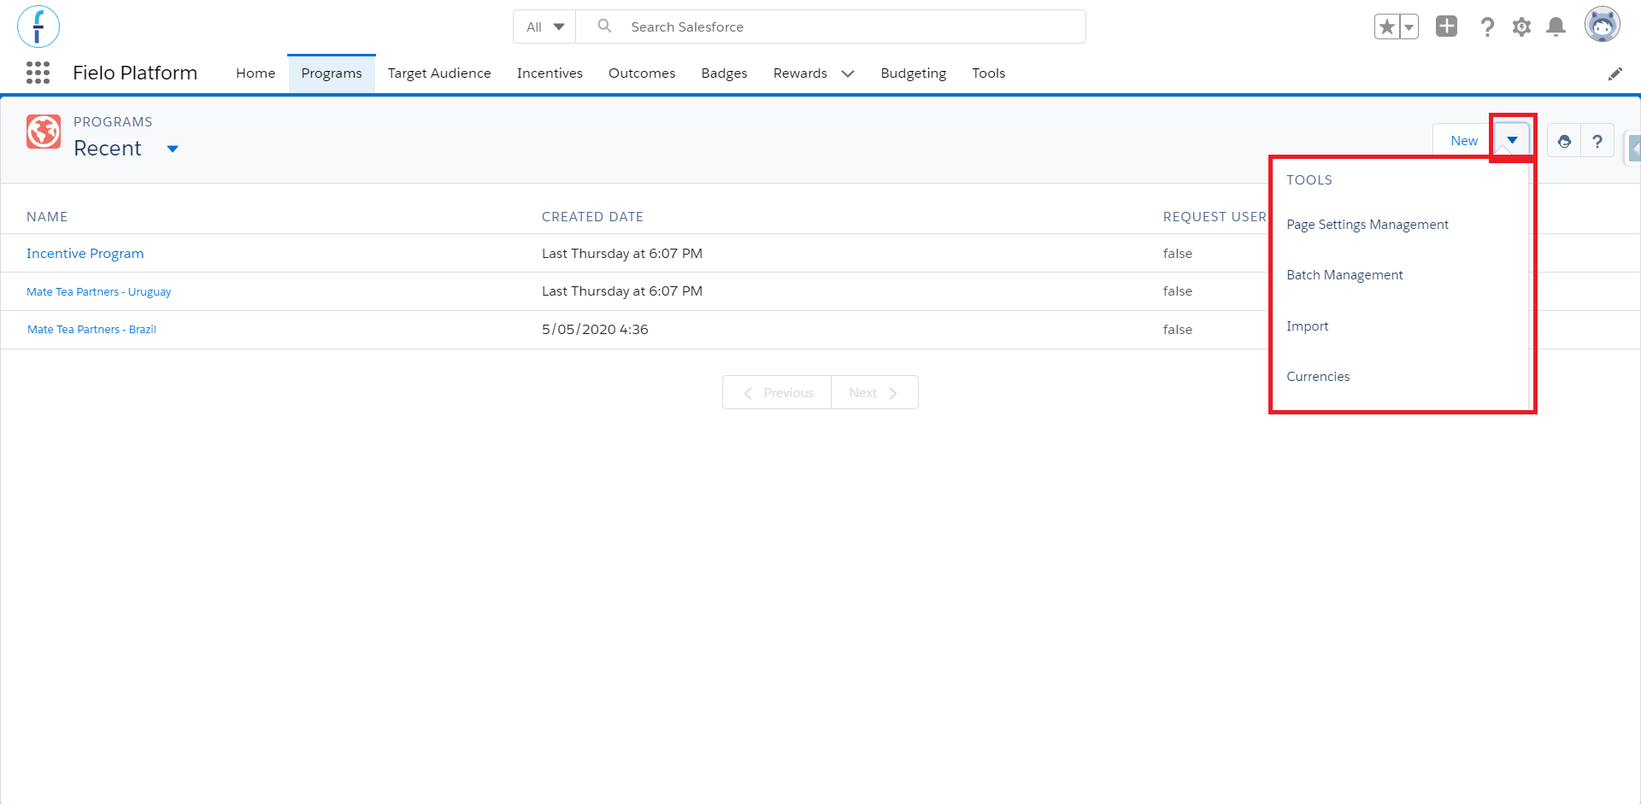Choose Page Settings Management from the menu
Viewport: 1641px width, 804px height.
[x=1367, y=225]
